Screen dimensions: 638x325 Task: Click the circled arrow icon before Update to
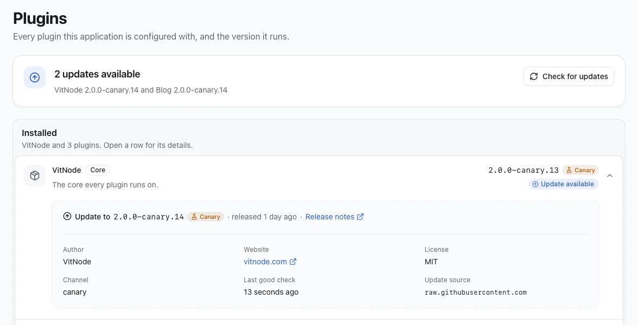tap(67, 217)
